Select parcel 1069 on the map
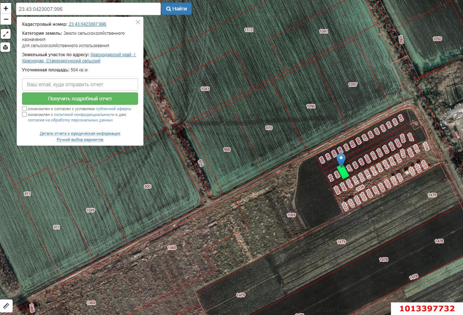This screenshot has width=463, height=315. pos(291,215)
